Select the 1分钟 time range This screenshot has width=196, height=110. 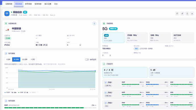pyautogui.click(x=8, y=59)
